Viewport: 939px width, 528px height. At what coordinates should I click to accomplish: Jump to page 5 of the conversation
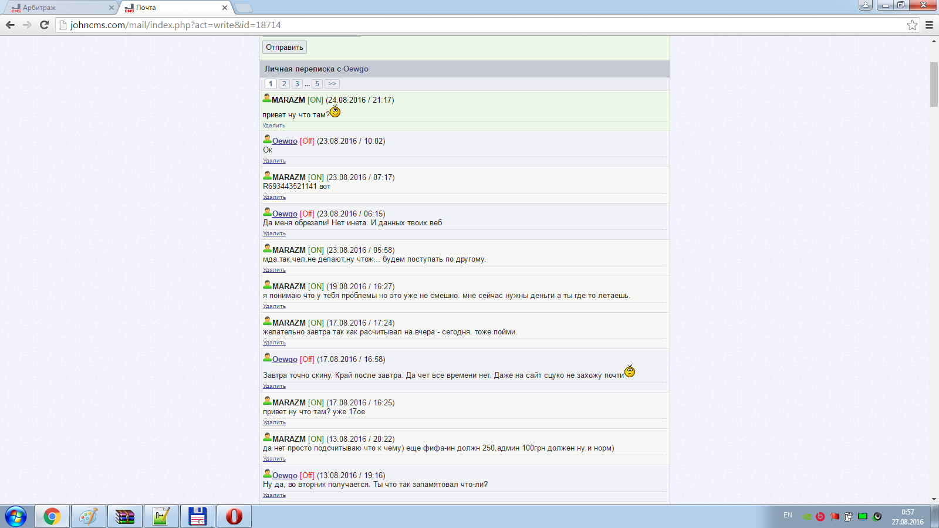pyautogui.click(x=317, y=84)
